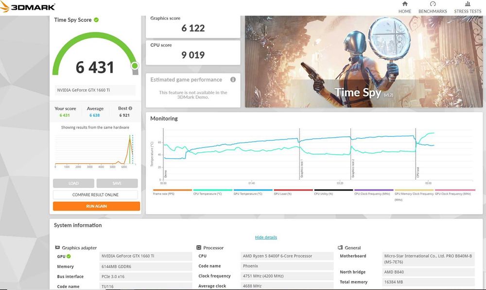Viewport: 486px width, 290px height.
Task: Toggle the GPU Memory Clock Frequency legend swatch
Action: pyautogui.click(x=414, y=190)
